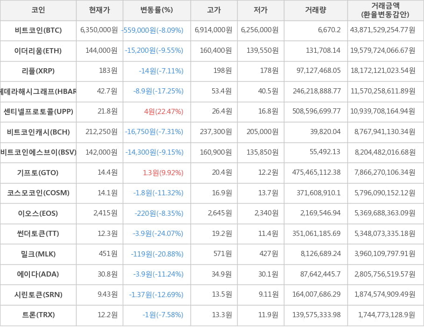Image resolution: width=424 pixels, height=327 pixels.
Task: Select the 센티넬프로토콜(UPP) coin name
Action: [x=38, y=112]
